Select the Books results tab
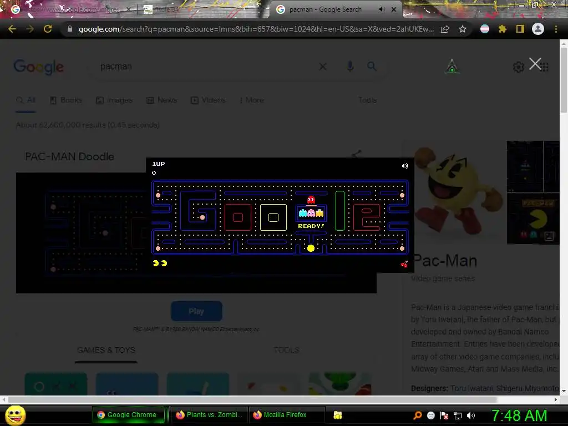The image size is (568, 426). [x=66, y=100]
